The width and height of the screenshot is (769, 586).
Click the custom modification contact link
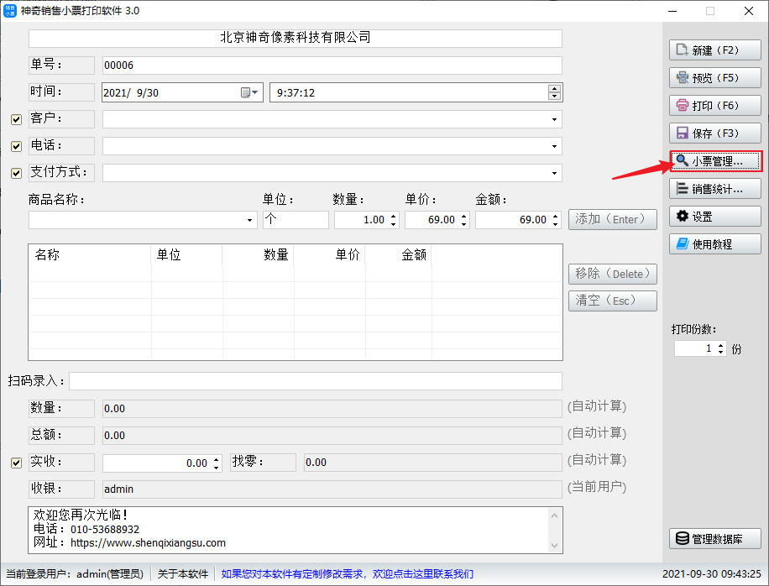pyautogui.click(x=348, y=573)
